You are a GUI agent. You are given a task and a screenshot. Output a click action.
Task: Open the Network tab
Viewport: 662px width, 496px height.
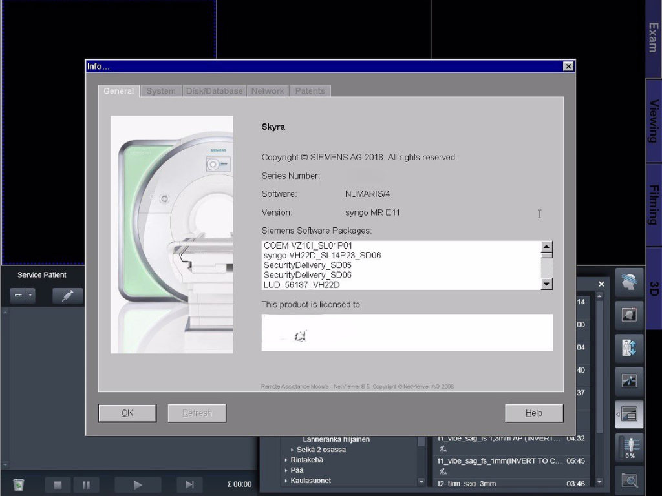click(267, 91)
